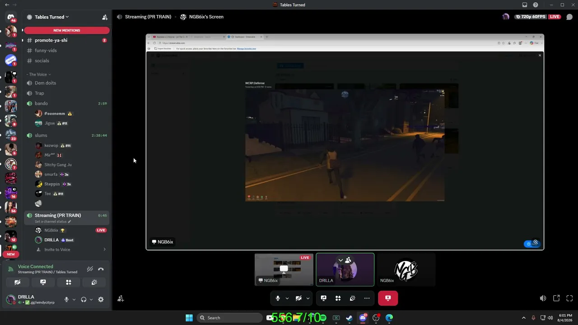
Task: Expand mic options arrow in the stream control bar
Action: click(287, 298)
